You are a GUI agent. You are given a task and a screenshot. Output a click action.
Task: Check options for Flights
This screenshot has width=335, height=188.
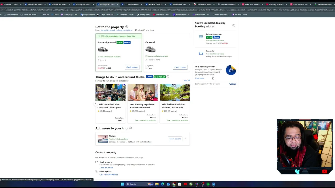pos(175,139)
